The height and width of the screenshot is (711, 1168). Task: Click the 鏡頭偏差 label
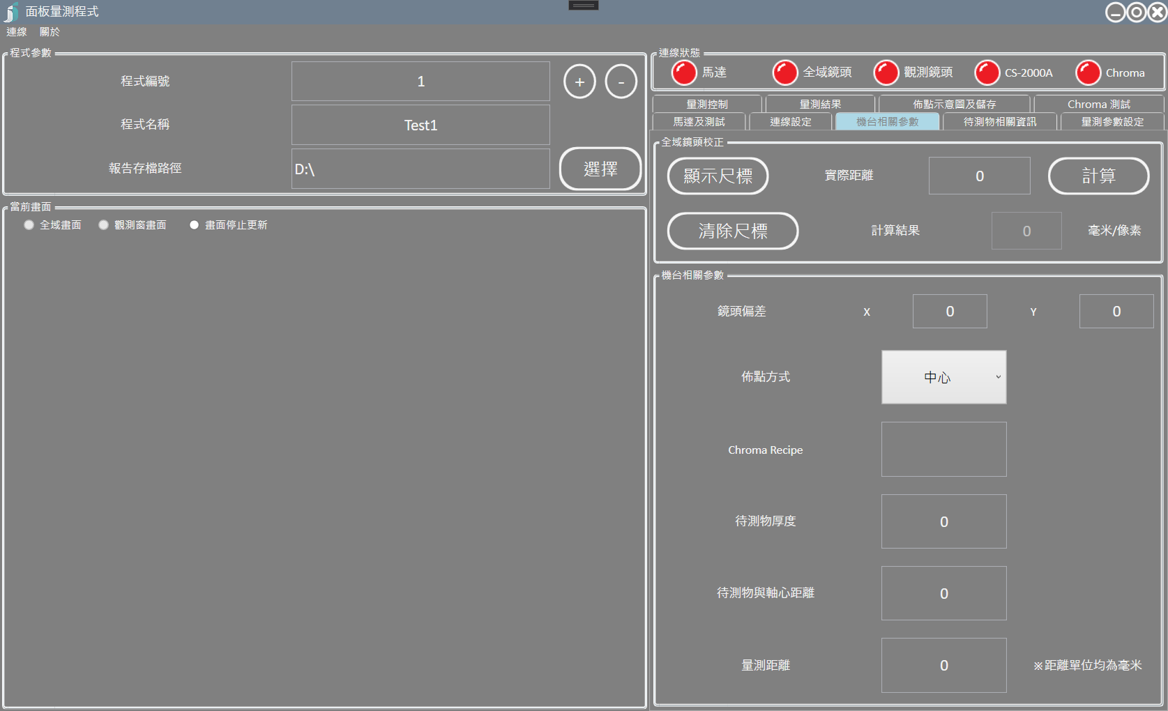tap(742, 312)
